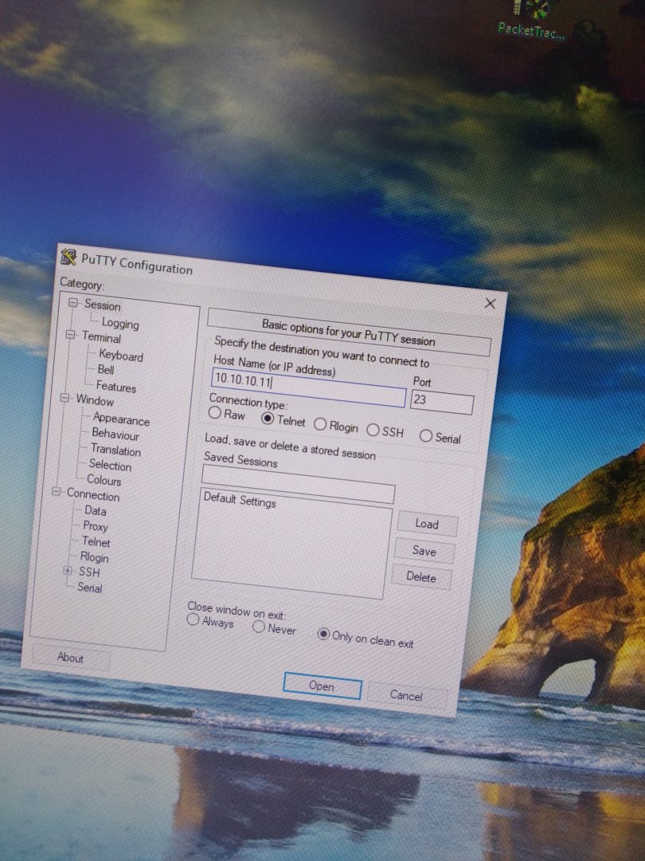This screenshot has height=861, width=645.
Task: Open the Logging category
Action: point(120,324)
